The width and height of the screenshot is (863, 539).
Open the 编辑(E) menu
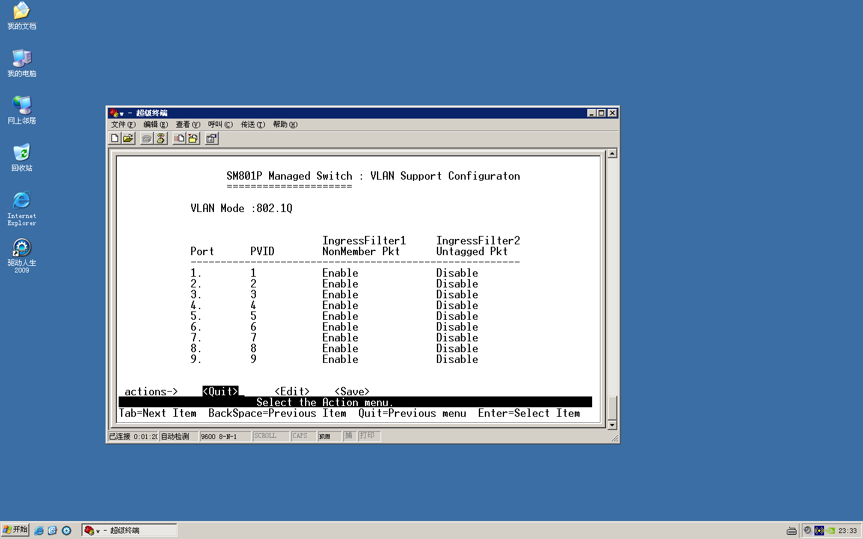click(x=156, y=125)
